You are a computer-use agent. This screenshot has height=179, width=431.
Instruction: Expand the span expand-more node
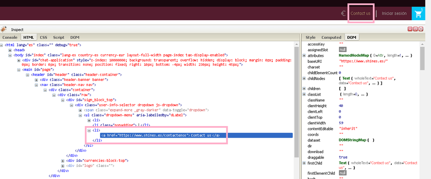(x=80, y=110)
